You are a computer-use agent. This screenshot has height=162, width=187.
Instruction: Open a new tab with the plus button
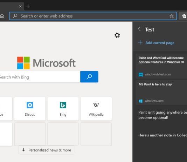[28, 6]
